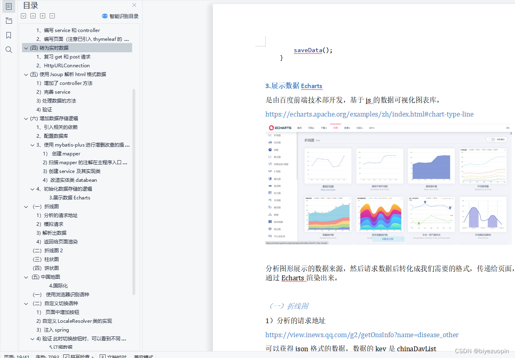Open the outline (目录) panel icon in sidebar
Image resolution: width=515 pixels, height=358 pixels.
(x=9, y=6)
